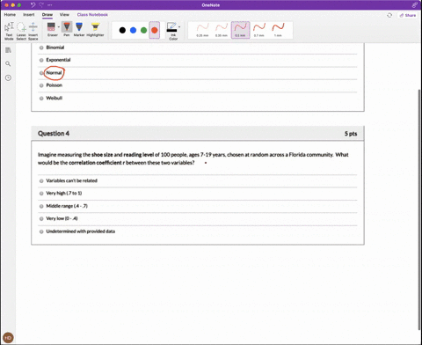Select the Text Mode tool
422x345 pixels.
click(9, 31)
